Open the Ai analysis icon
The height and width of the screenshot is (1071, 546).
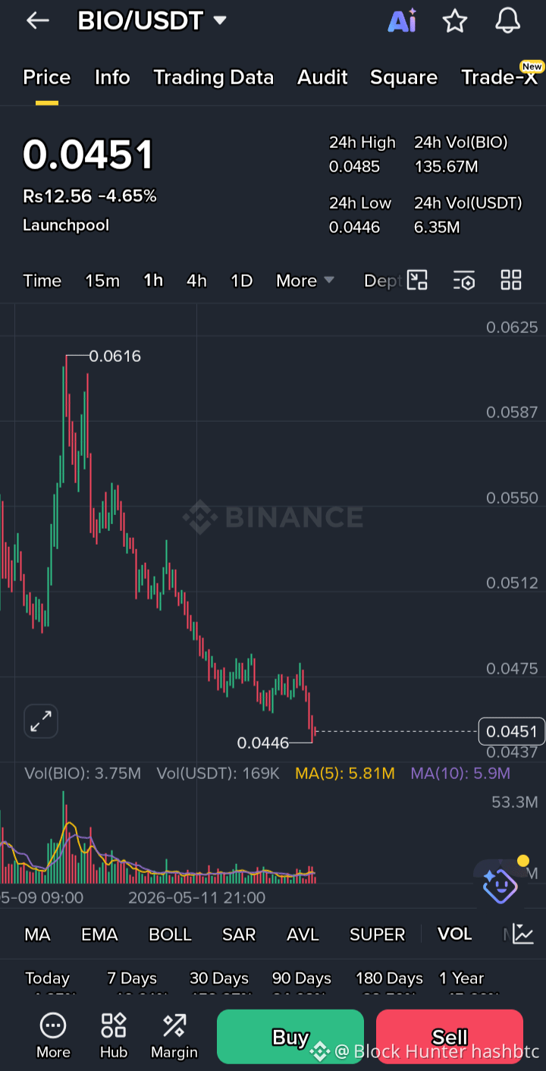point(402,21)
